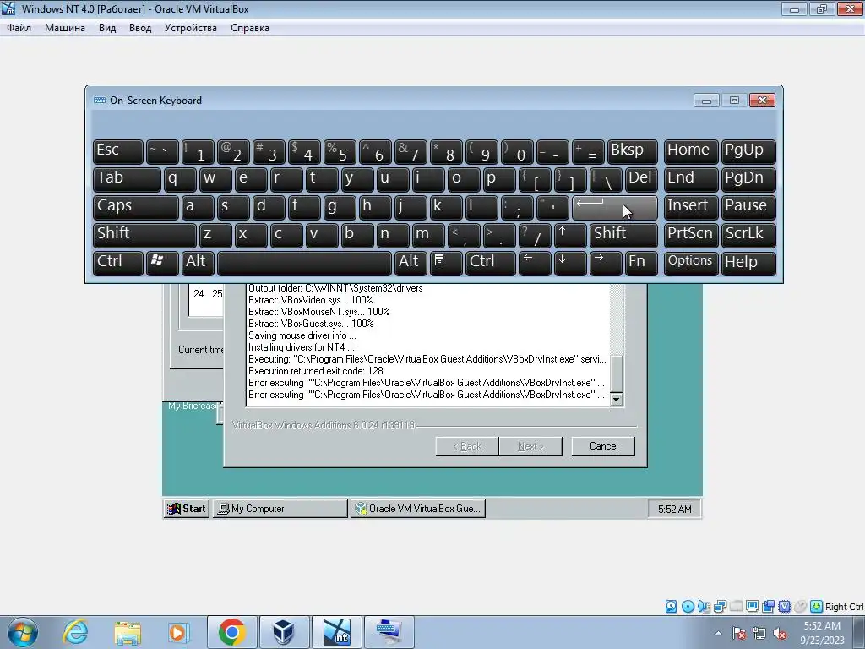
Task: Select My Computer task in NT taskbar
Action: 280,508
